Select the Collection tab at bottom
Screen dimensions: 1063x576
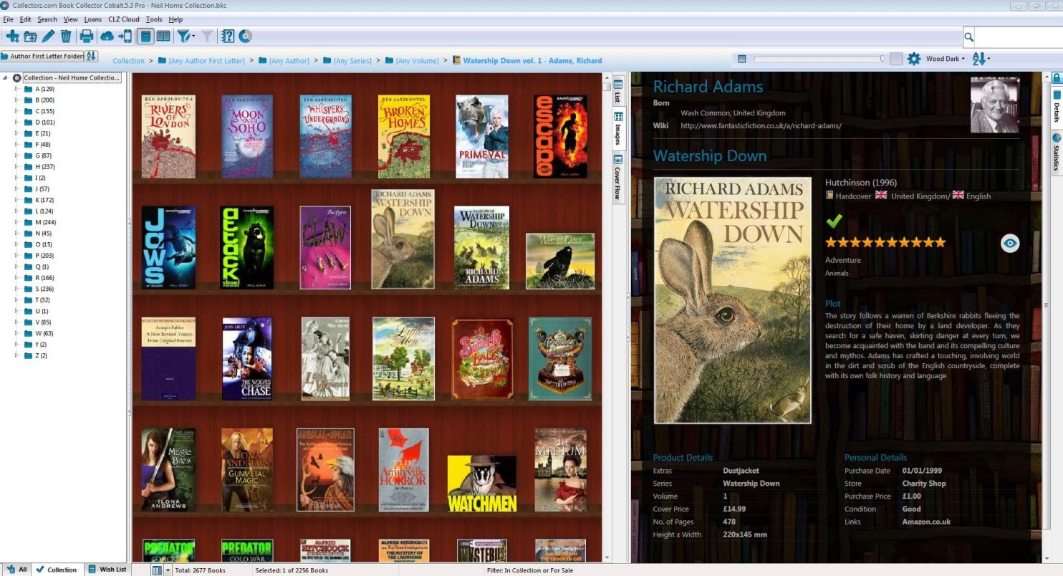[x=57, y=570]
